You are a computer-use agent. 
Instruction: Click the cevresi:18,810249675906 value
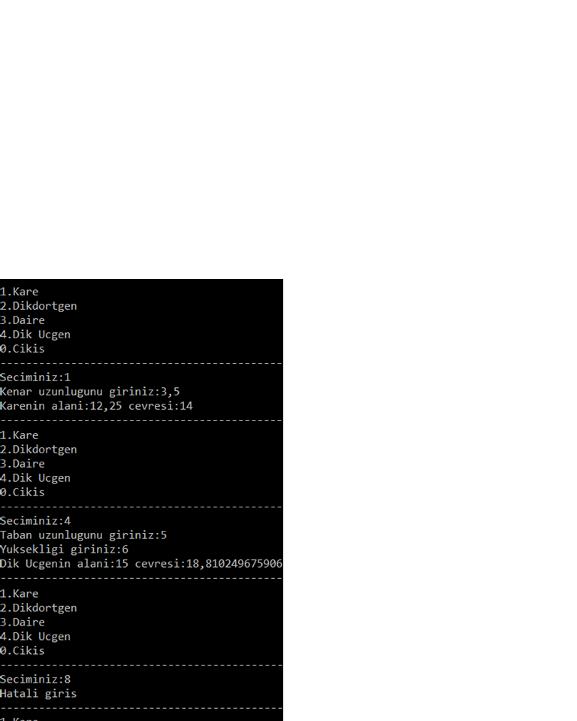(x=209, y=564)
